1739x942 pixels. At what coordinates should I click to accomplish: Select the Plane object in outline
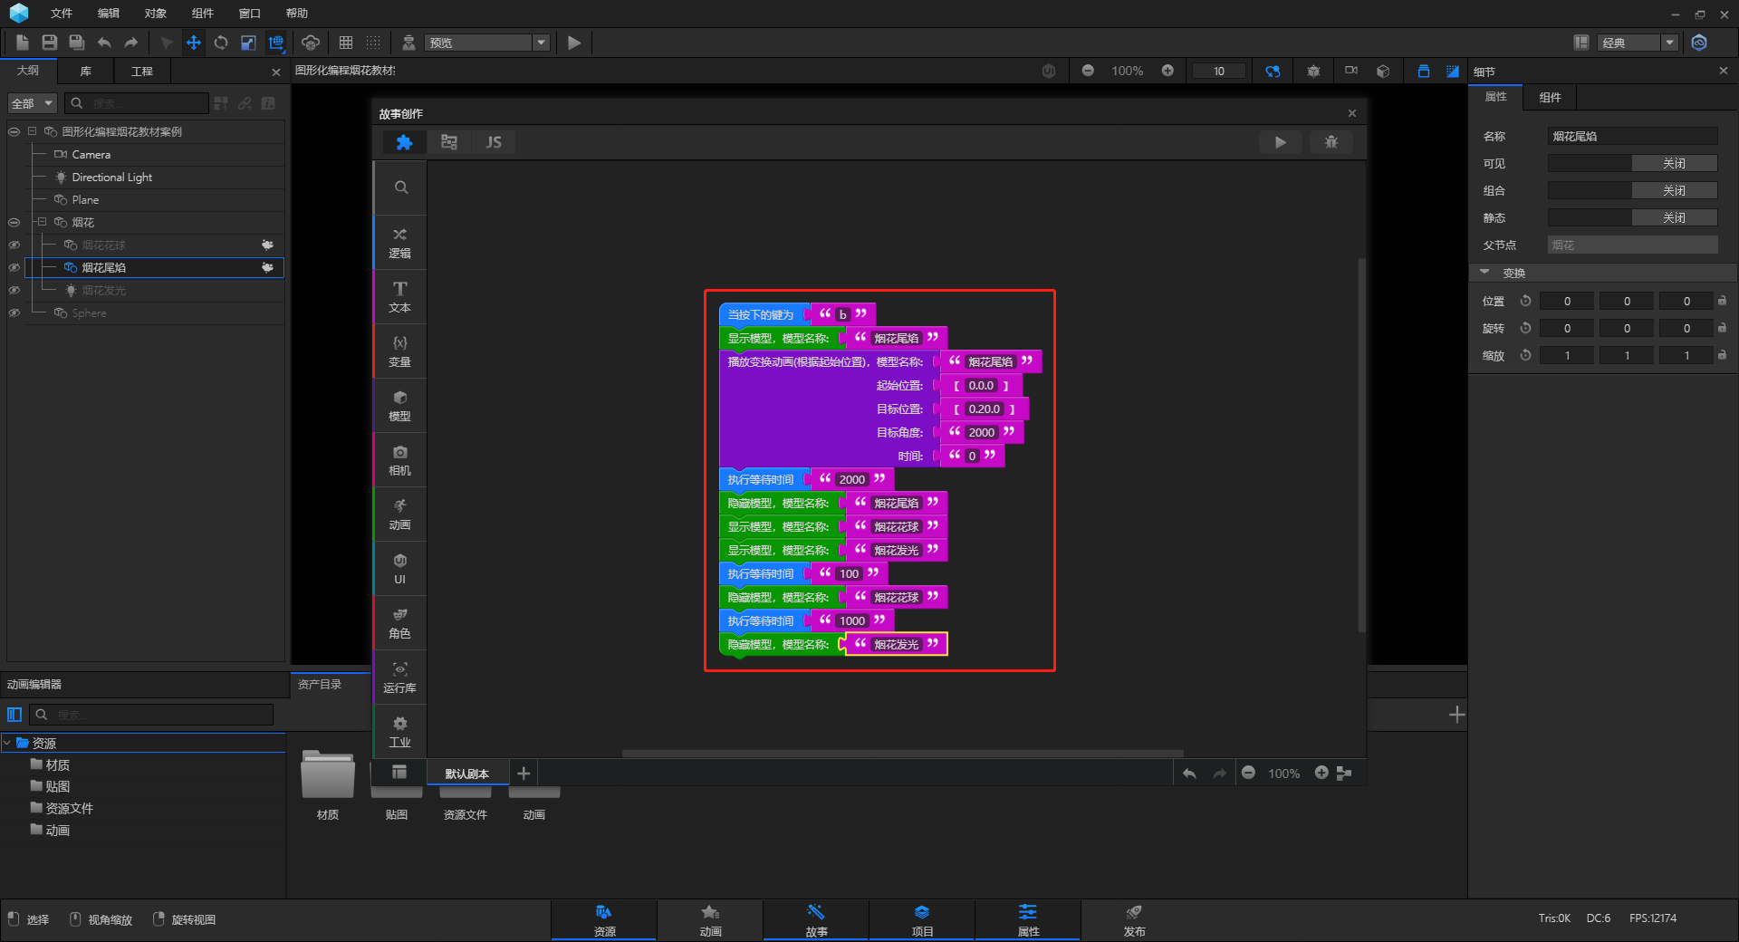85,200
